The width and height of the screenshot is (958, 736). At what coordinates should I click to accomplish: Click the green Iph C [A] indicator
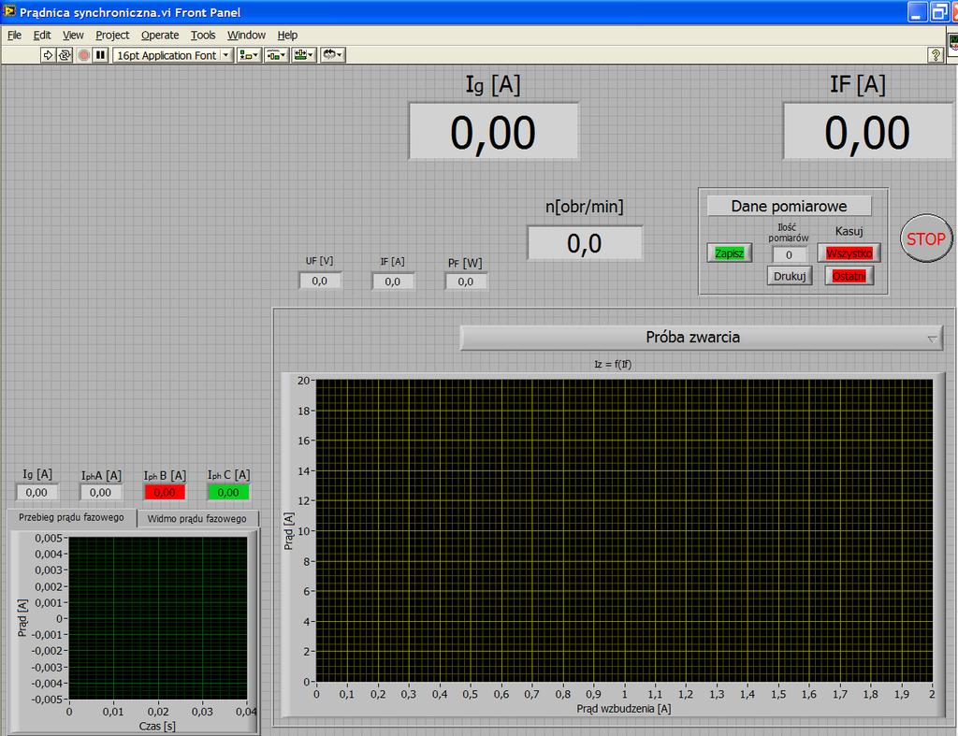click(228, 492)
